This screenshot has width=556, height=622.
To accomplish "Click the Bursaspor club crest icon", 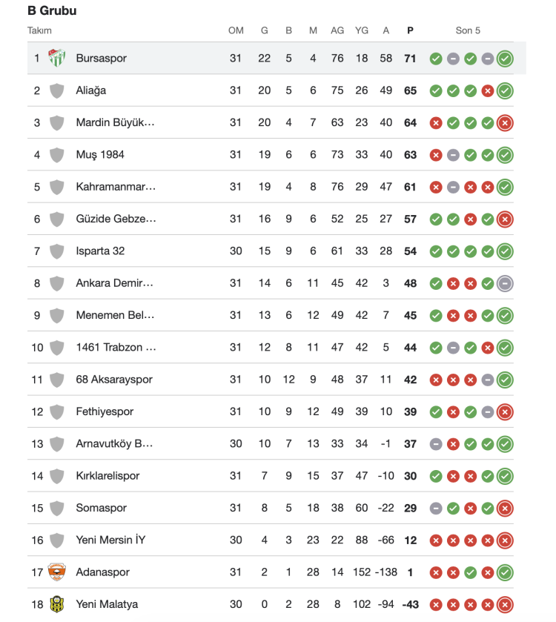I will (57, 59).
